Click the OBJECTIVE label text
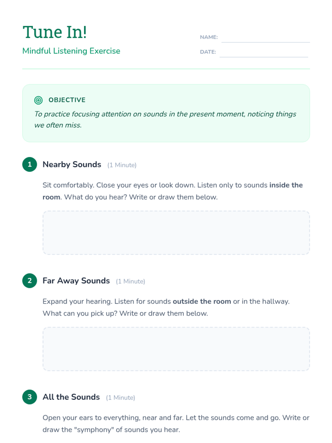 pos(67,100)
